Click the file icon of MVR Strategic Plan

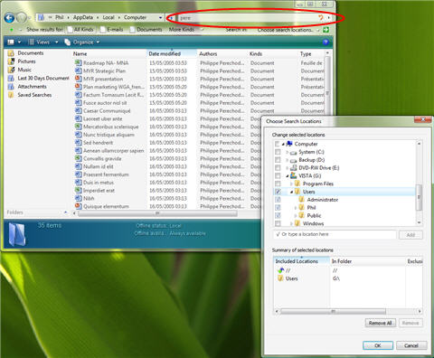pos(78,71)
